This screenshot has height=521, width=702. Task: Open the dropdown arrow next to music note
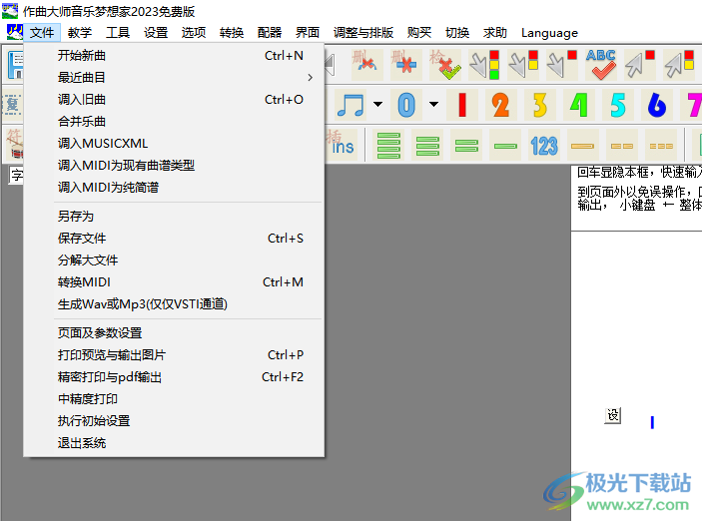[377, 104]
